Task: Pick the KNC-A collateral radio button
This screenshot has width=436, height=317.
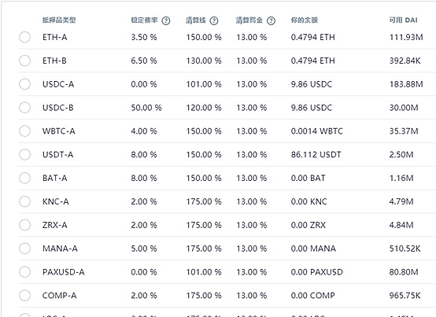Action: [24, 201]
